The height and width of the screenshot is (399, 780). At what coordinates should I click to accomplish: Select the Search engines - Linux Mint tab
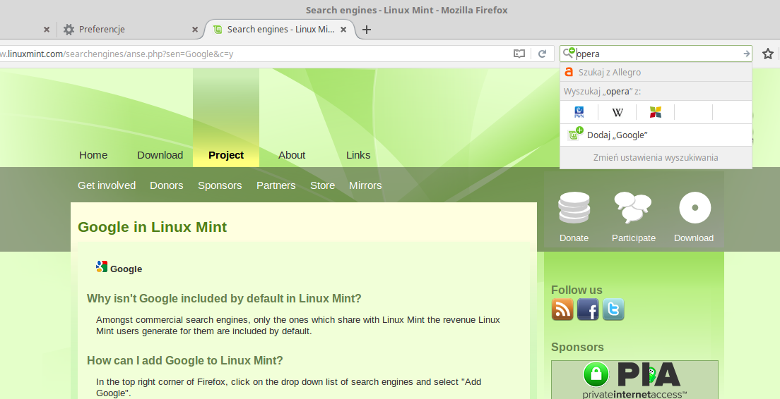coord(280,30)
